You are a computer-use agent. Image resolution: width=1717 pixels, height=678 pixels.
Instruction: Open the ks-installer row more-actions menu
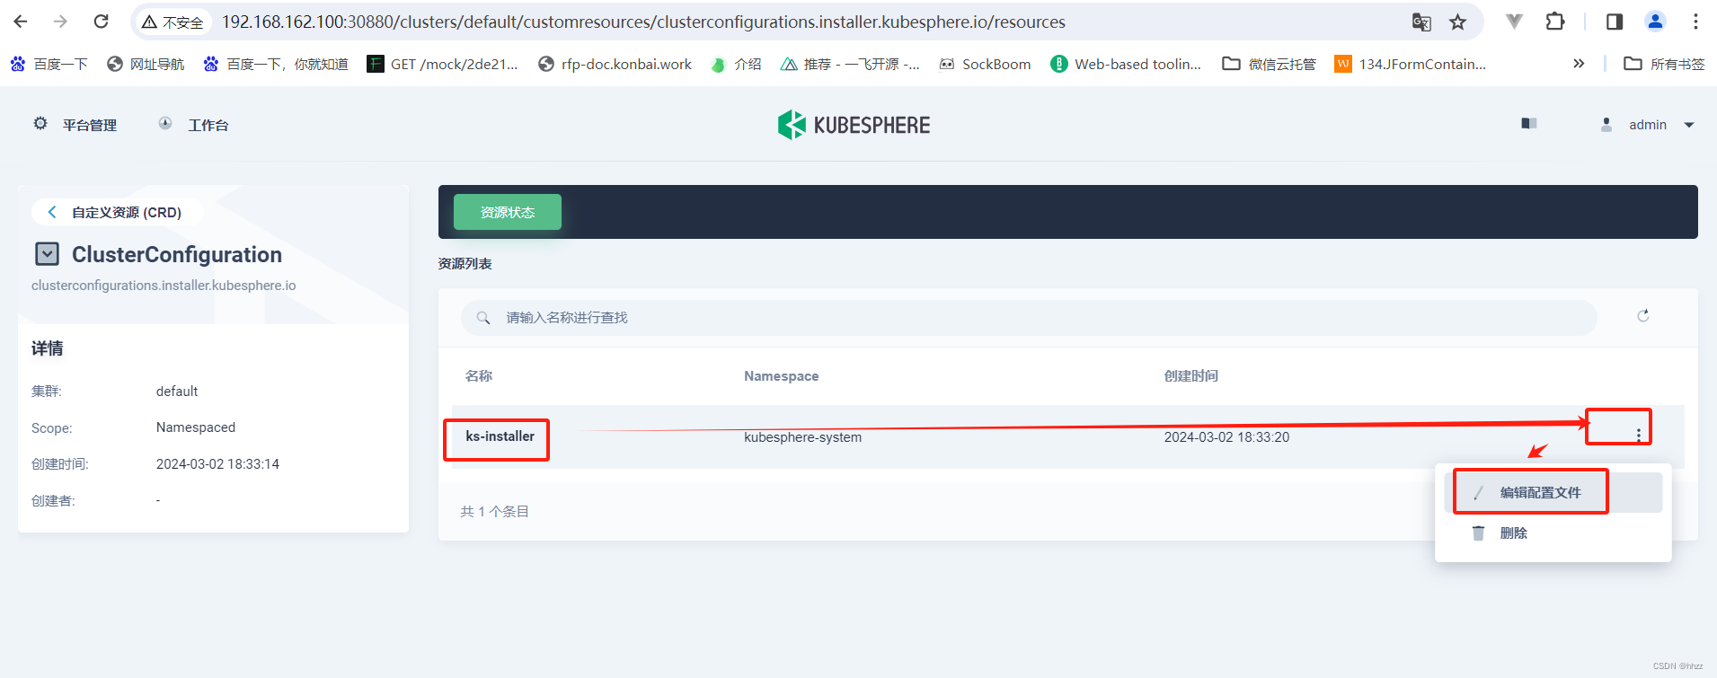pos(1639,435)
